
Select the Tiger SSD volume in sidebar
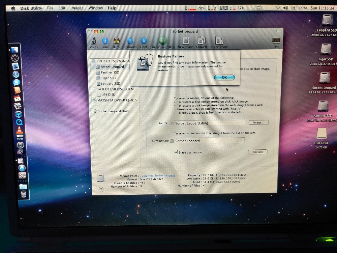point(106,78)
